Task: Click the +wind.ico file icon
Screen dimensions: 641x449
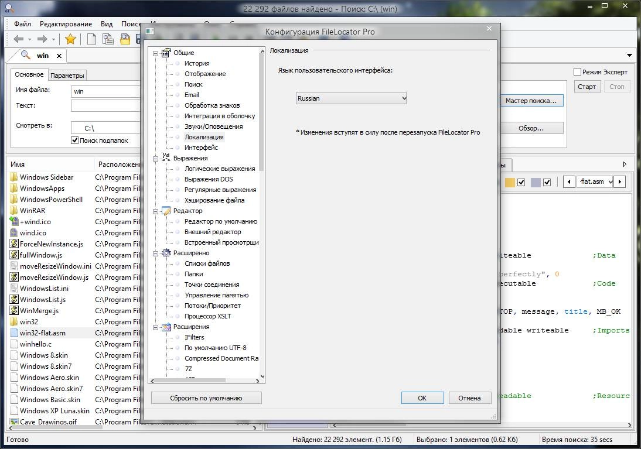Action: click(x=14, y=221)
